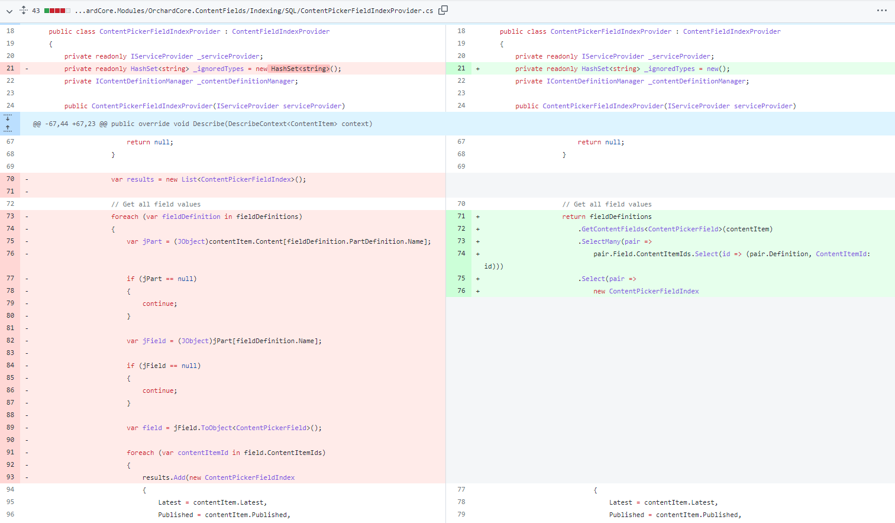
Task: Copy the file path to clipboard
Action: [x=443, y=10]
